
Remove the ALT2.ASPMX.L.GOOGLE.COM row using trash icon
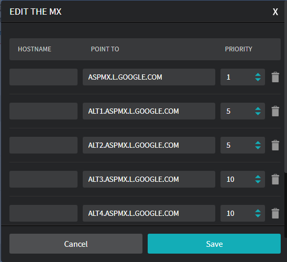tap(275, 145)
